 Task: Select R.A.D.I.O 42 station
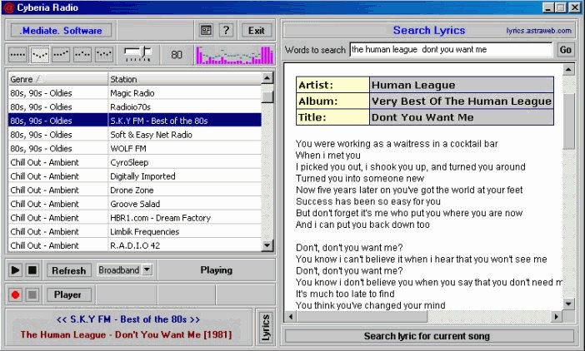pos(135,245)
